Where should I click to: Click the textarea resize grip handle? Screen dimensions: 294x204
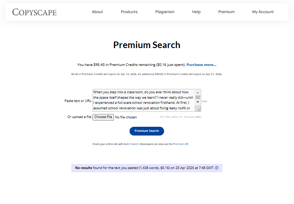point(199,109)
